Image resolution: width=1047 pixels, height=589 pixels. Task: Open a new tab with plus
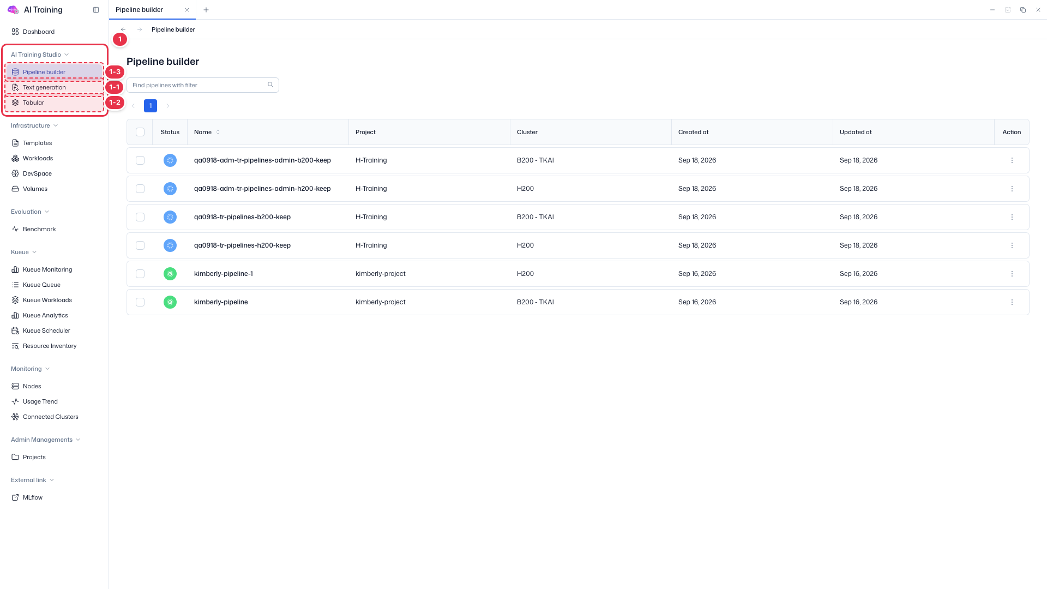point(206,10)
